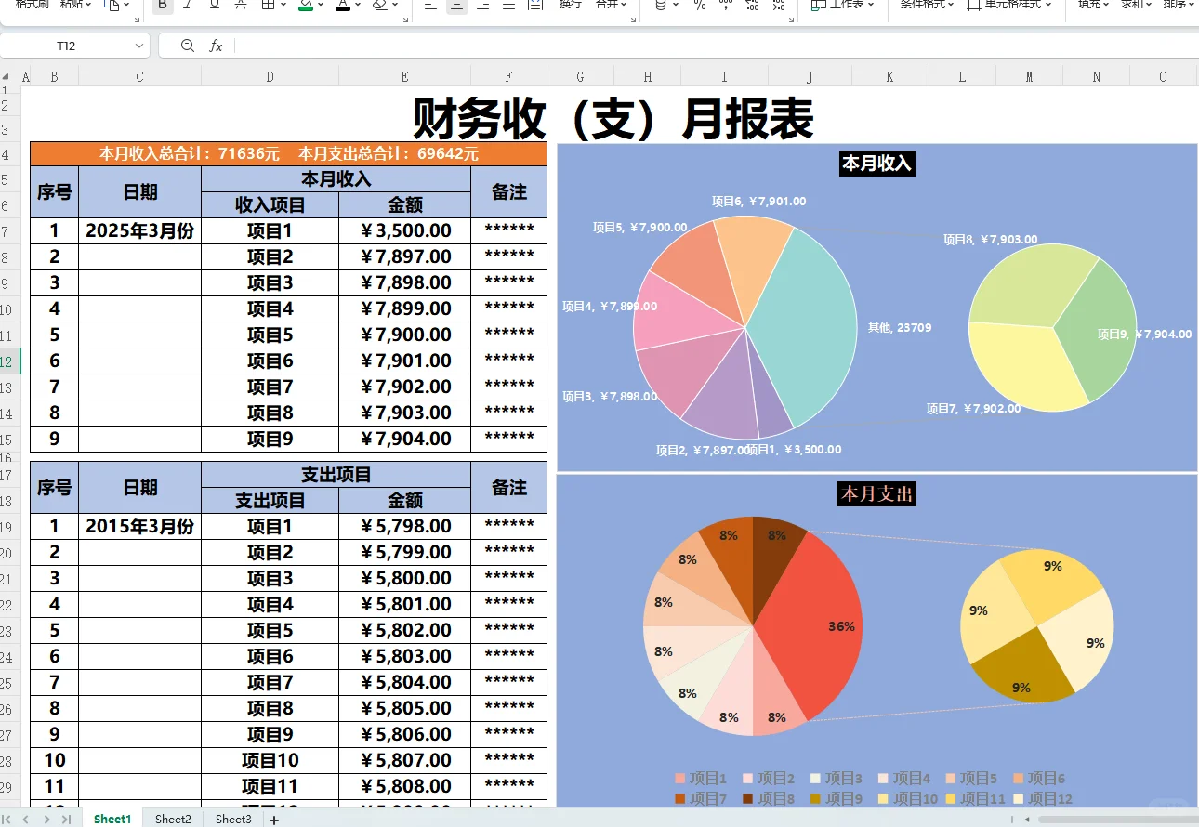Toggle bold formatting
This screenshot has width=1199, height=827.
tap(162, 5)
